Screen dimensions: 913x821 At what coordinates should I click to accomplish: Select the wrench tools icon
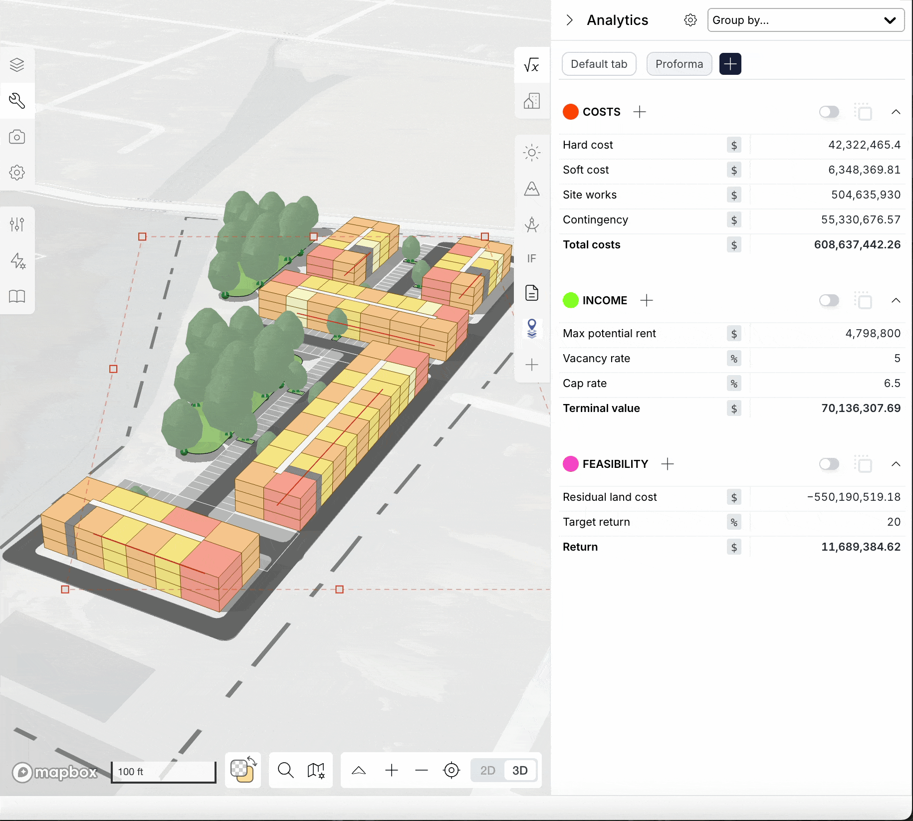point(17,101)
